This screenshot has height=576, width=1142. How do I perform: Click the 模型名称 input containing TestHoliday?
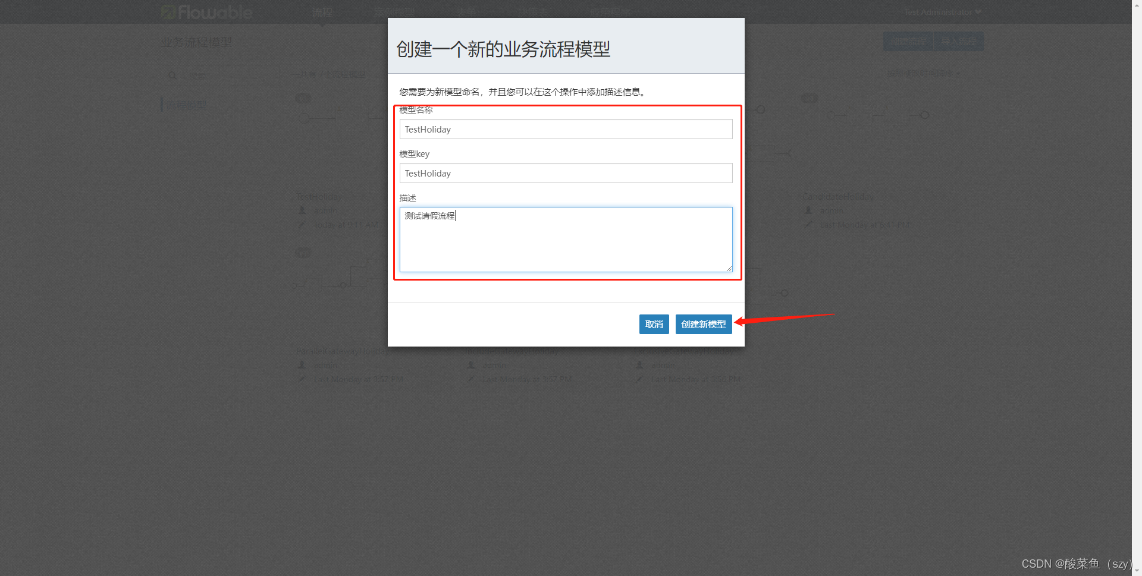(566, 129)
